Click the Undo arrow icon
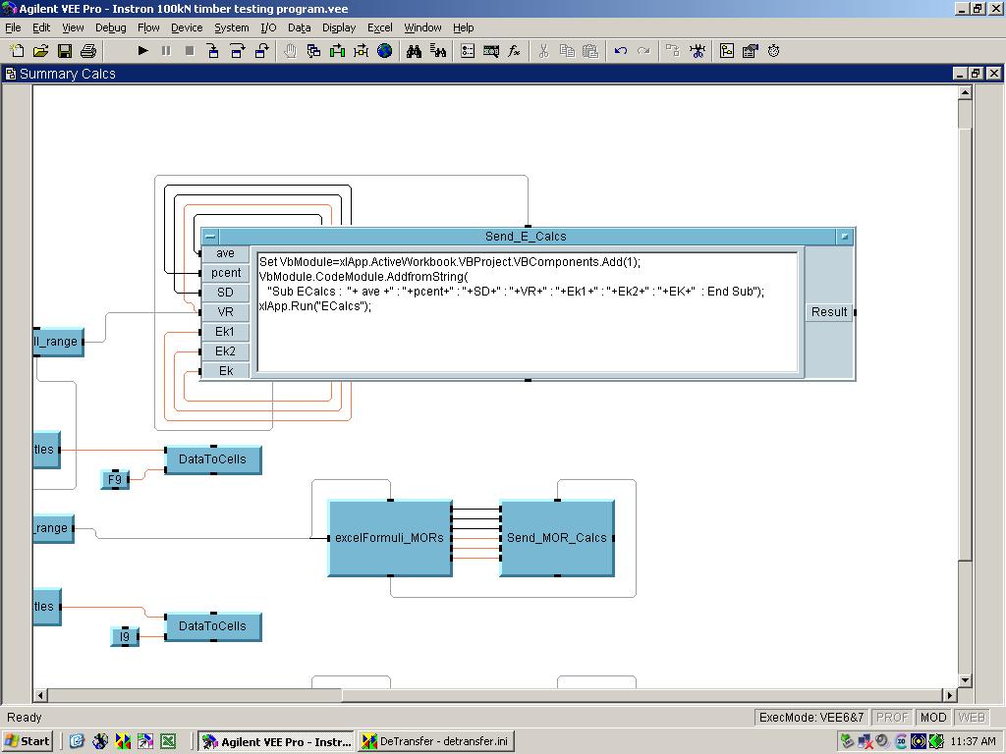Screen dimensions: 1006x754 (x=620, y=51)
